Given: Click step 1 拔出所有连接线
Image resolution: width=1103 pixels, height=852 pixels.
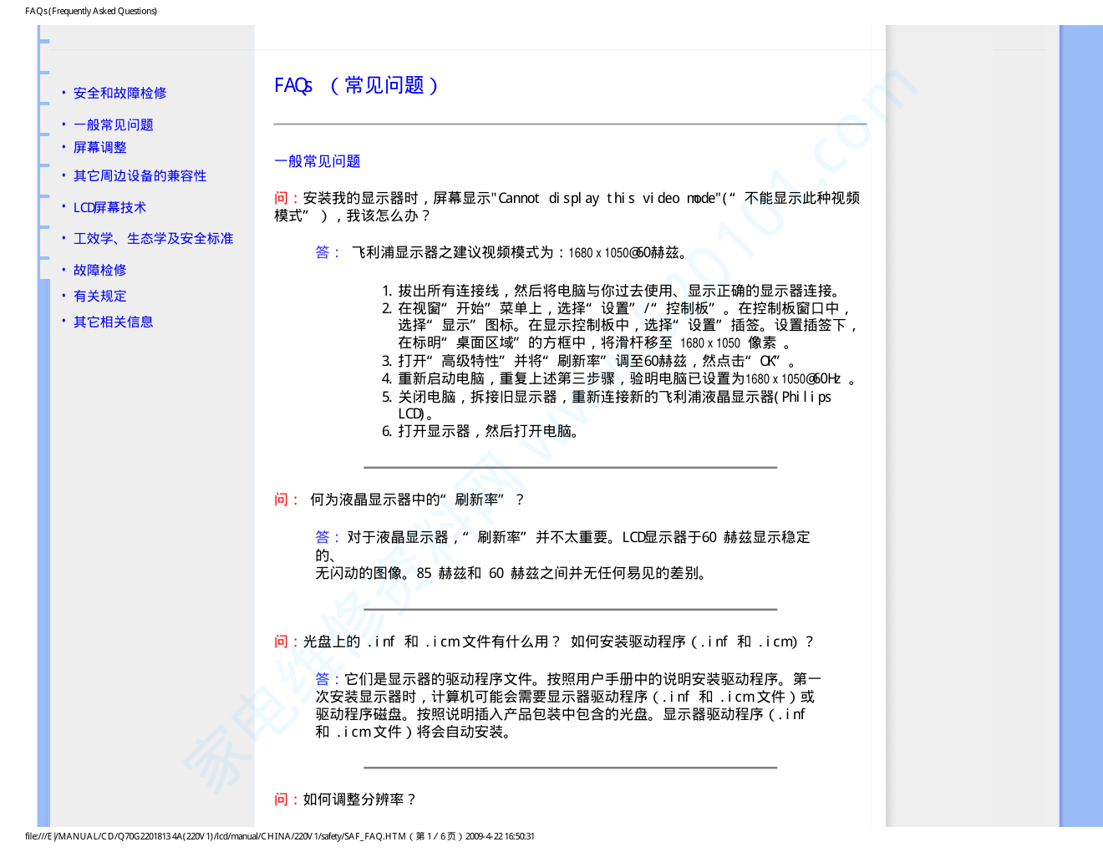Looking at the screenshot, I should click(x=612, y=291).
